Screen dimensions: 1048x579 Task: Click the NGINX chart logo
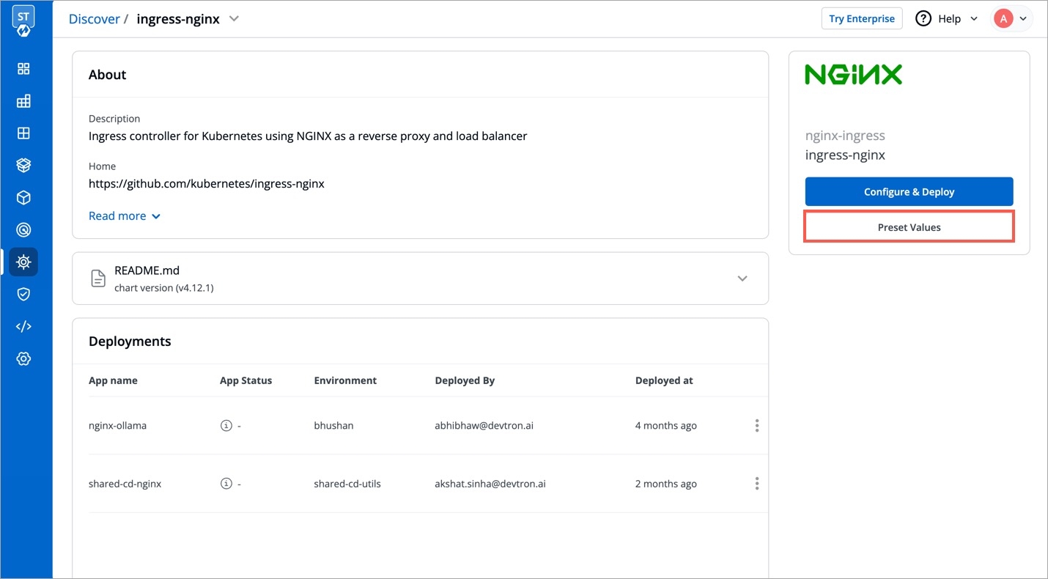tap(854, 75)
